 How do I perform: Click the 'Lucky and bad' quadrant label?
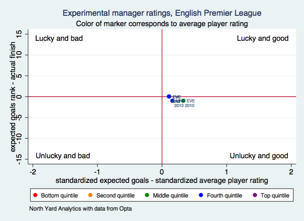(x=59, y=39)
